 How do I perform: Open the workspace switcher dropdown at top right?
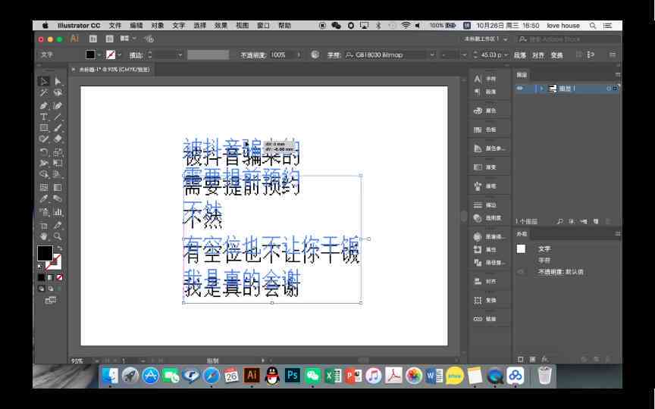click(486, 39)
